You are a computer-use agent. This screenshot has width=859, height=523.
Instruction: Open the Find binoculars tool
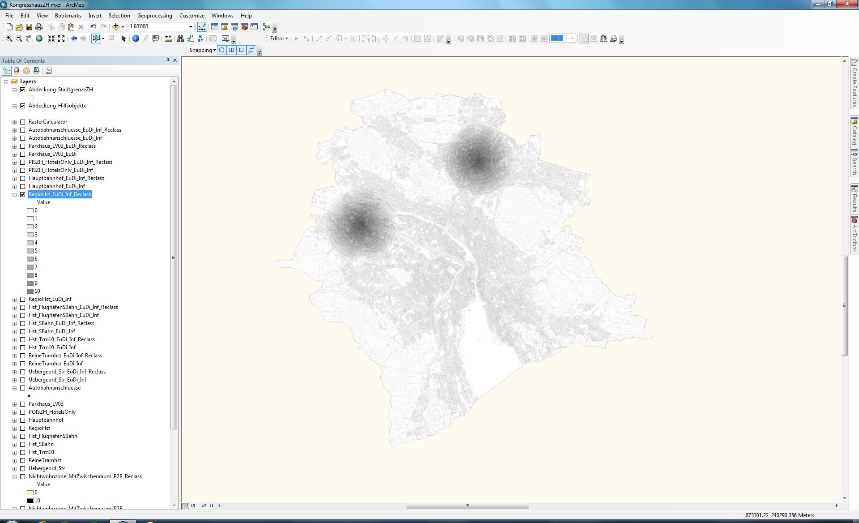tap(180, 39)
